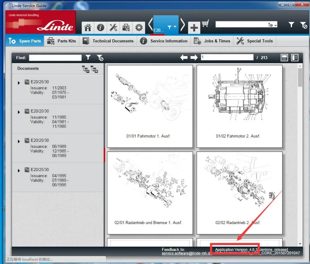Maximize the Linde Service Guide window
Screen dimensions: 310x264
click(x=291, y=4)
